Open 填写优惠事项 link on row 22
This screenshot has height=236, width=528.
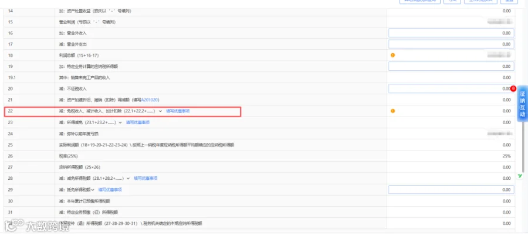pos(178,111)
